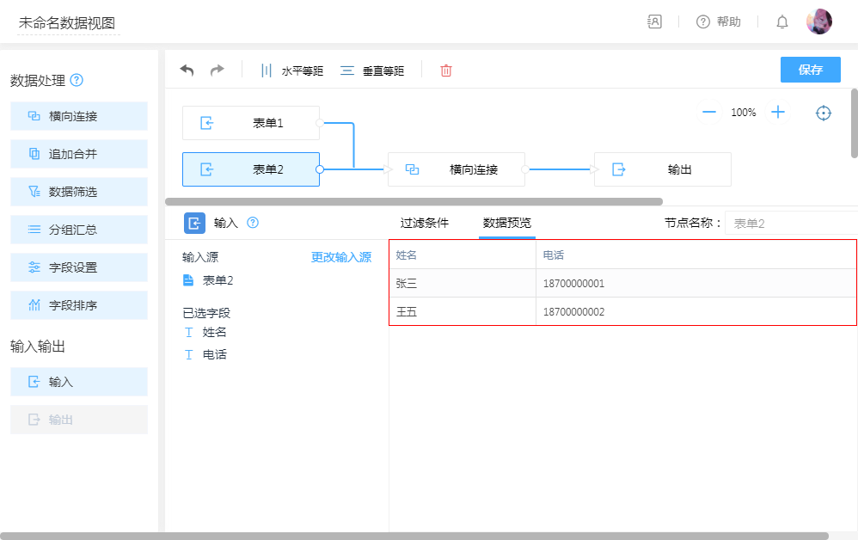Screen dimensions: 858x540
Task: Click the undo arrow icon
Action: tap(187, 71)
